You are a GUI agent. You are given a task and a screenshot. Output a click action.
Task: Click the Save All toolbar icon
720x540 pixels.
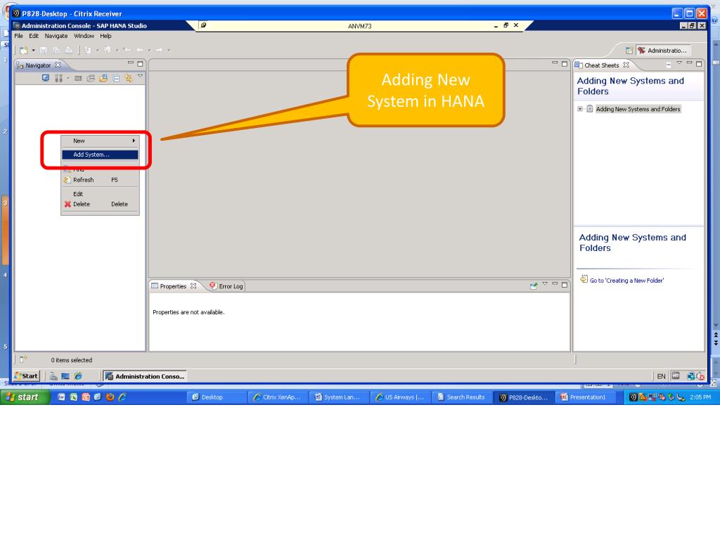[56, 50]
